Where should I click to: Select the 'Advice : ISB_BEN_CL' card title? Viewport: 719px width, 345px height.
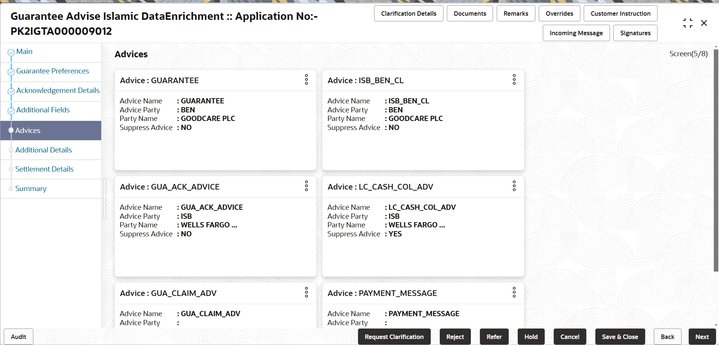coord(365,81)
